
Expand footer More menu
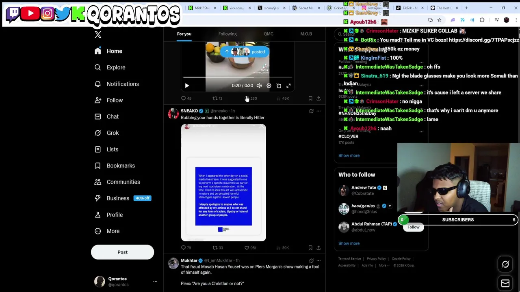pos(384,266)
